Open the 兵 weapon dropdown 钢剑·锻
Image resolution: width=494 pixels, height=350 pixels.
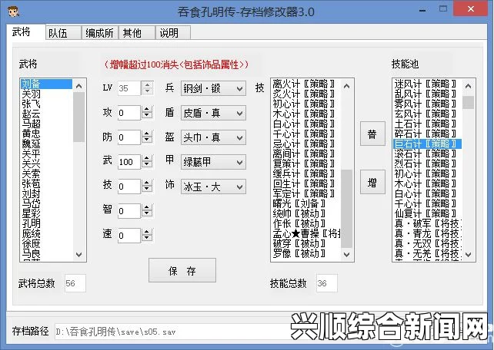click(x=213, y=88)
